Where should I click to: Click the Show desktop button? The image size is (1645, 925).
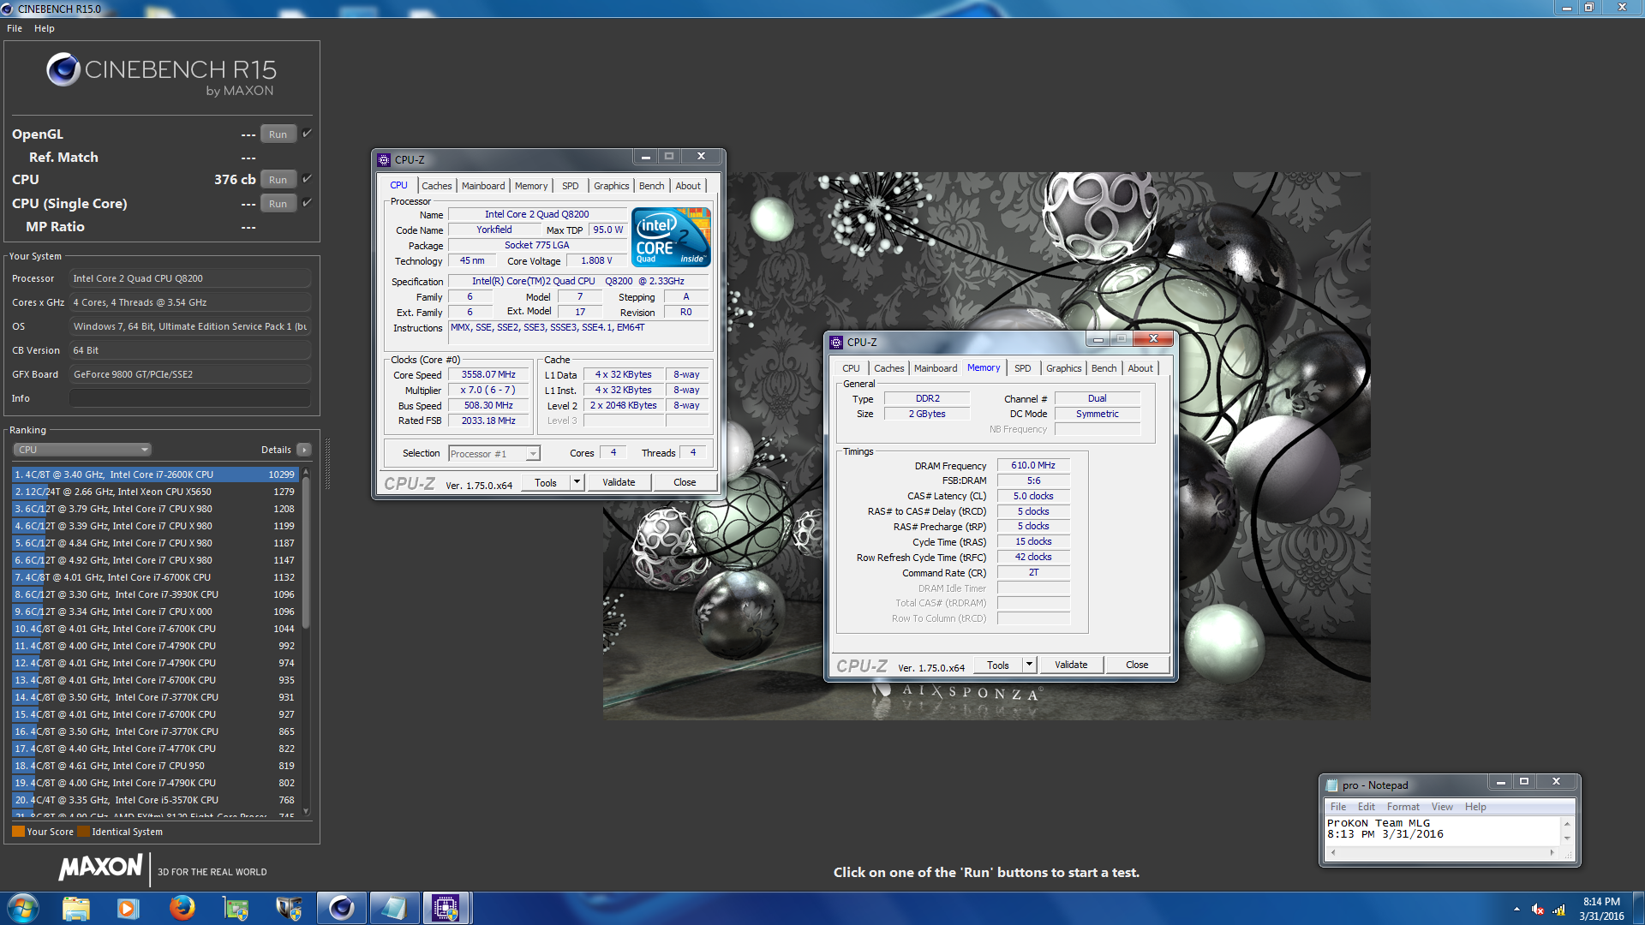coord(1638,908)
